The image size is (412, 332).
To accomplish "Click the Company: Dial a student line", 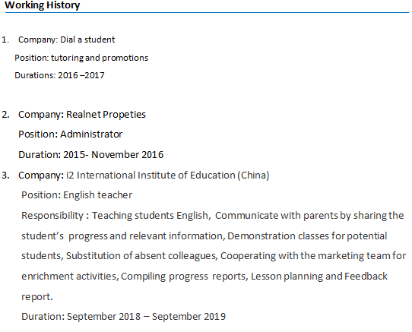I will click(x=66, y=40).
